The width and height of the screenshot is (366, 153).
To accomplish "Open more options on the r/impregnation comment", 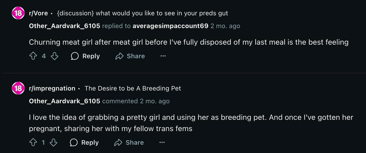I will [x=162, y=142].
